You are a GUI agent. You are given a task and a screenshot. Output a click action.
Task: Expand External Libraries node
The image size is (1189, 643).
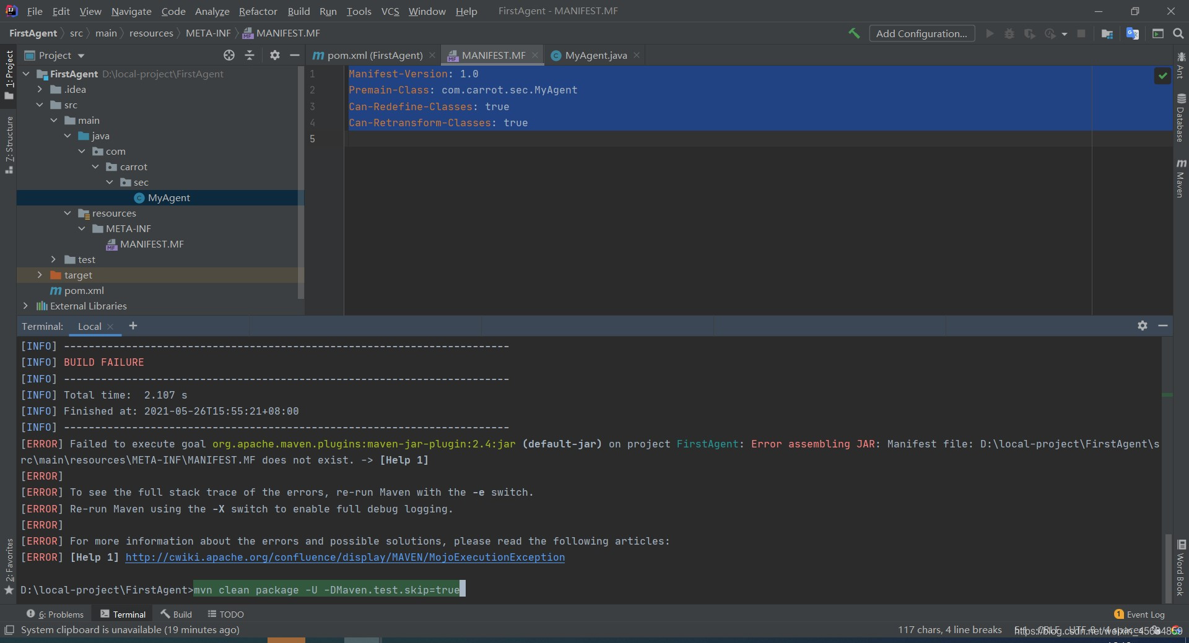click(x=25, y=306)
